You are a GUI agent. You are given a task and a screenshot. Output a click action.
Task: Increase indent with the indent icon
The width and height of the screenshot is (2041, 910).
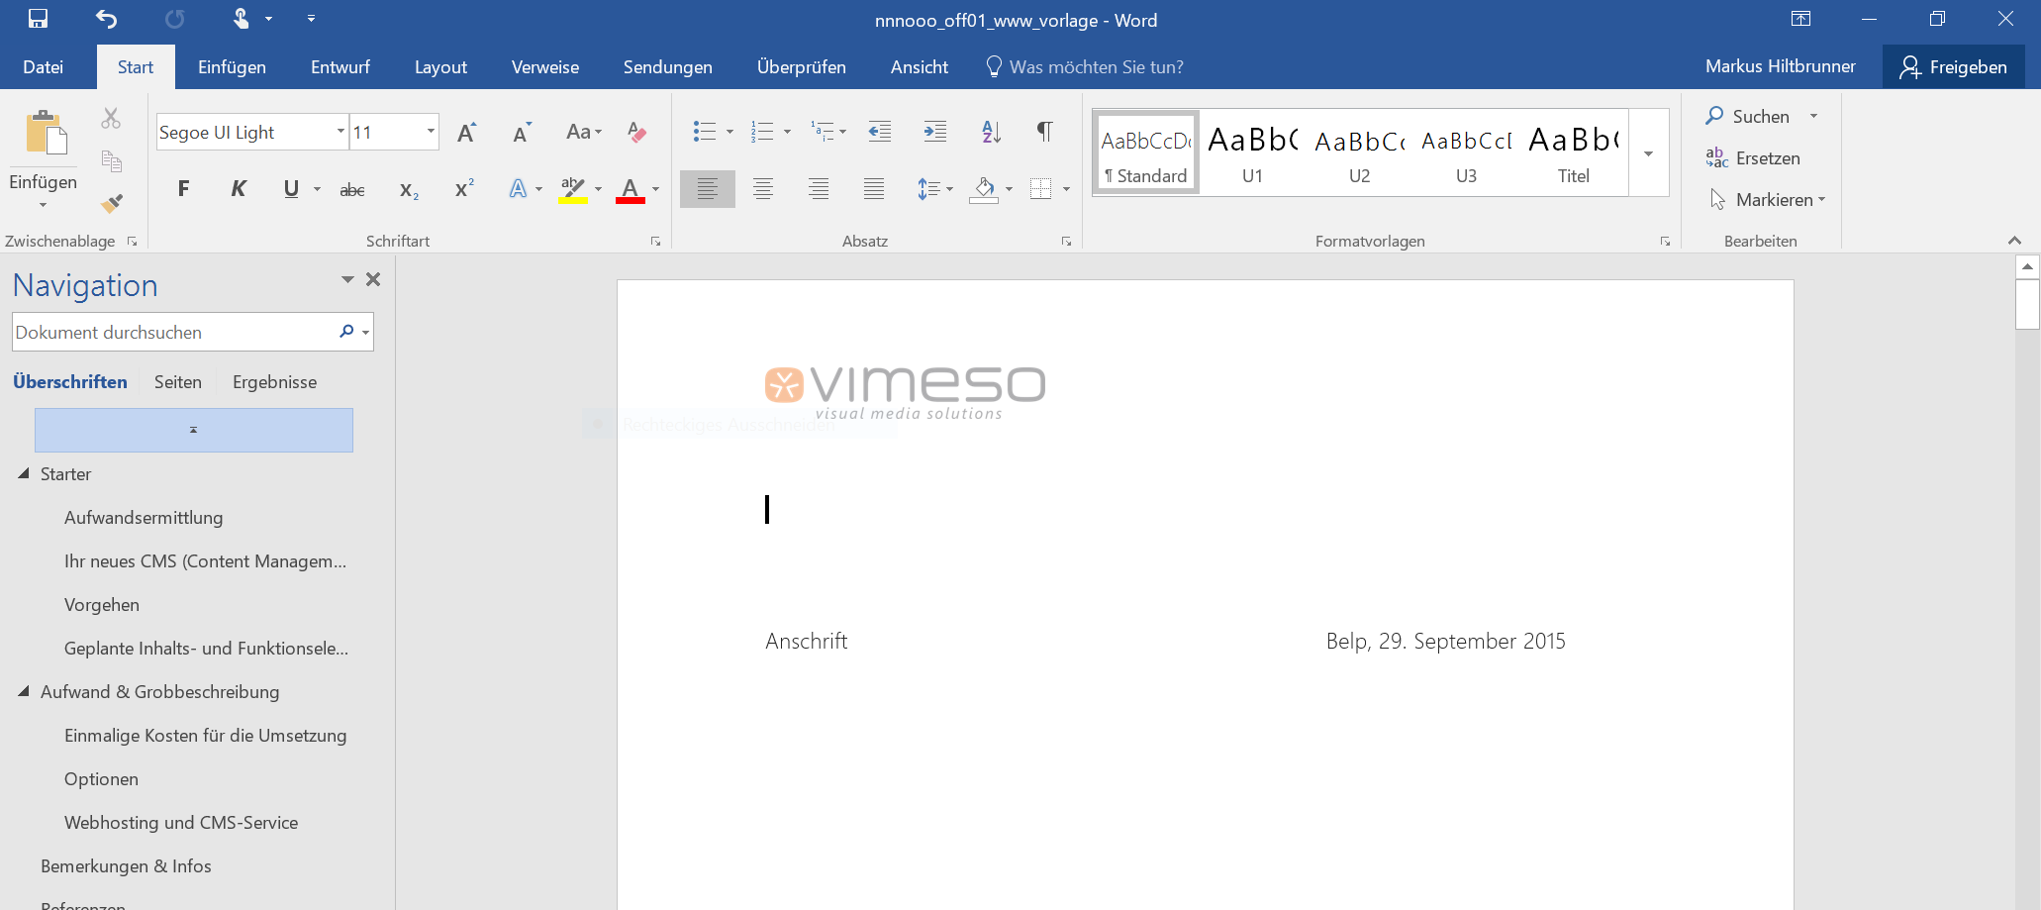click(934, 132)
